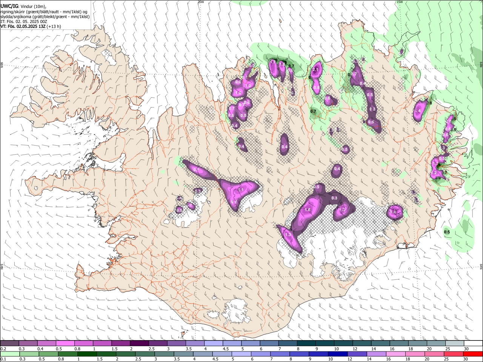Select the dark blue 10 rain-scale swatch
The width and height of the screenshot is (483, 362).
click(338, 354)
